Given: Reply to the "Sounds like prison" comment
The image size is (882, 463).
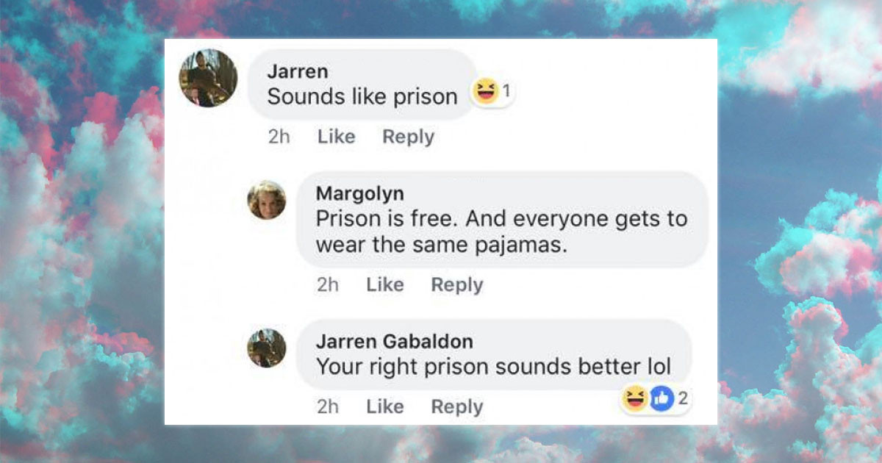Looking at the screenshot, I should (408, 137).
